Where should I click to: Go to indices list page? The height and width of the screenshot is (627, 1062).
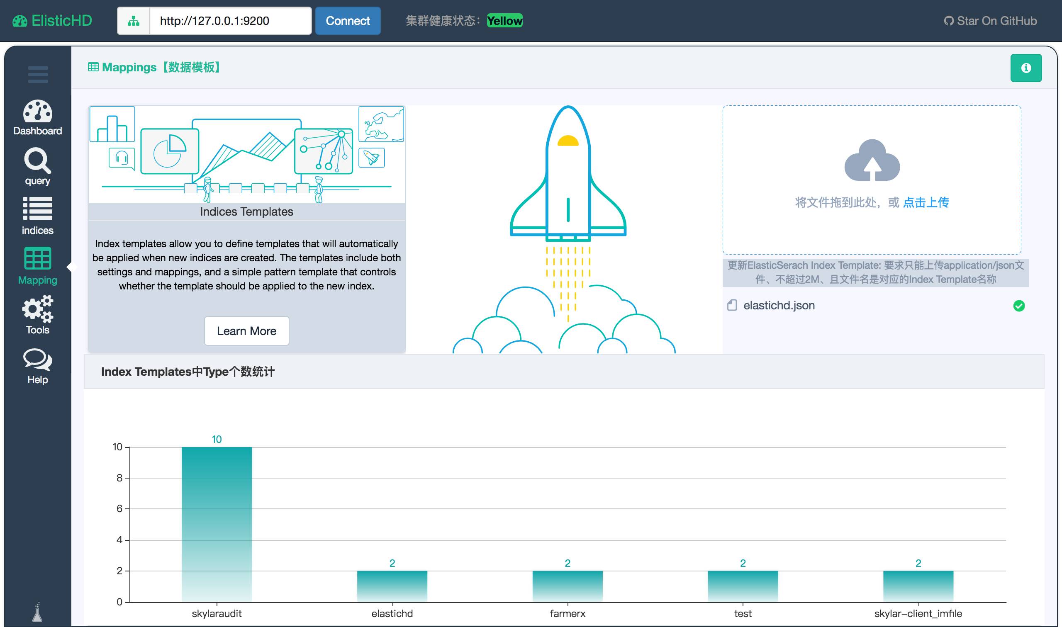pos(38,216)
